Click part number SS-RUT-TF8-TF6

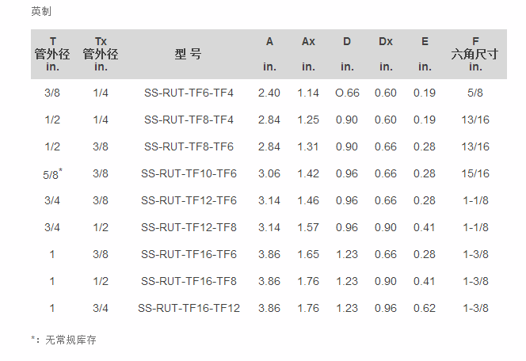[189, 146]
